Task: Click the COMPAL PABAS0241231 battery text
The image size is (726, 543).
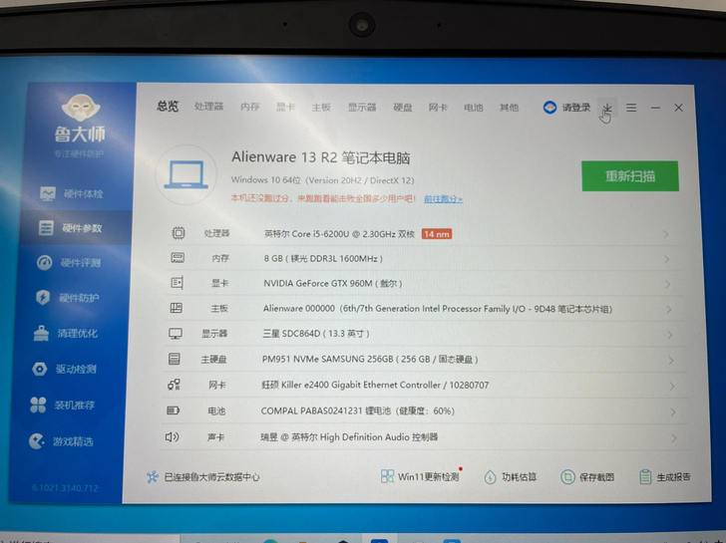Action: pyautogui.click(x=357, y=410)
